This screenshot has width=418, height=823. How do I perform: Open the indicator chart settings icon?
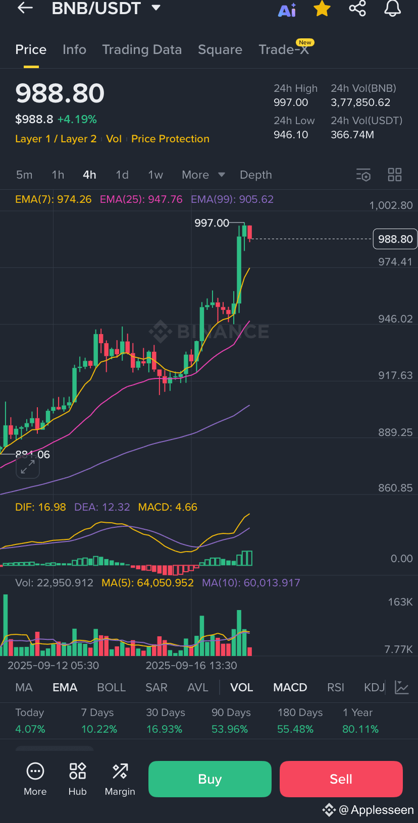(x=402, y=687)
